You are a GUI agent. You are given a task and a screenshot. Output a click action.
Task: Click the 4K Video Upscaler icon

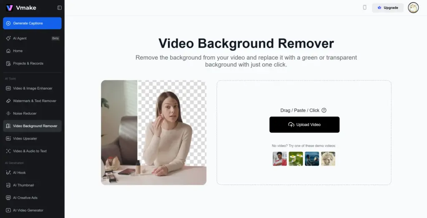pos(8,138)
